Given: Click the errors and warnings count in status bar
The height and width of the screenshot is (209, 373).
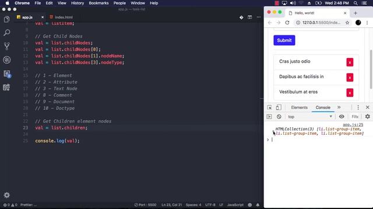Looking at the screenshot, I should coord(10,205).
